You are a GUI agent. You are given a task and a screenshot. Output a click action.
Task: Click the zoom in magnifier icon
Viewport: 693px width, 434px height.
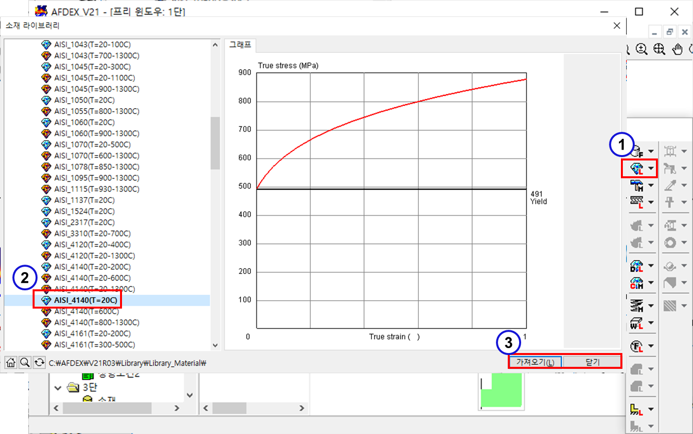click(641, 49)
